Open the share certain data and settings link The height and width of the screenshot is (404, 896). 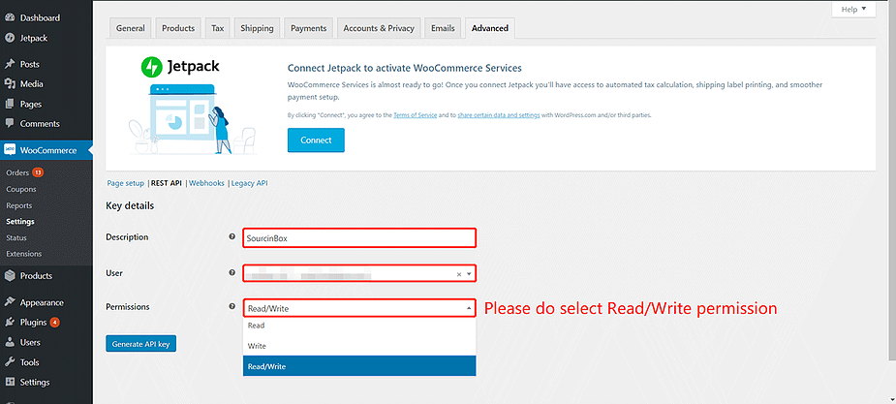(499, 115)
